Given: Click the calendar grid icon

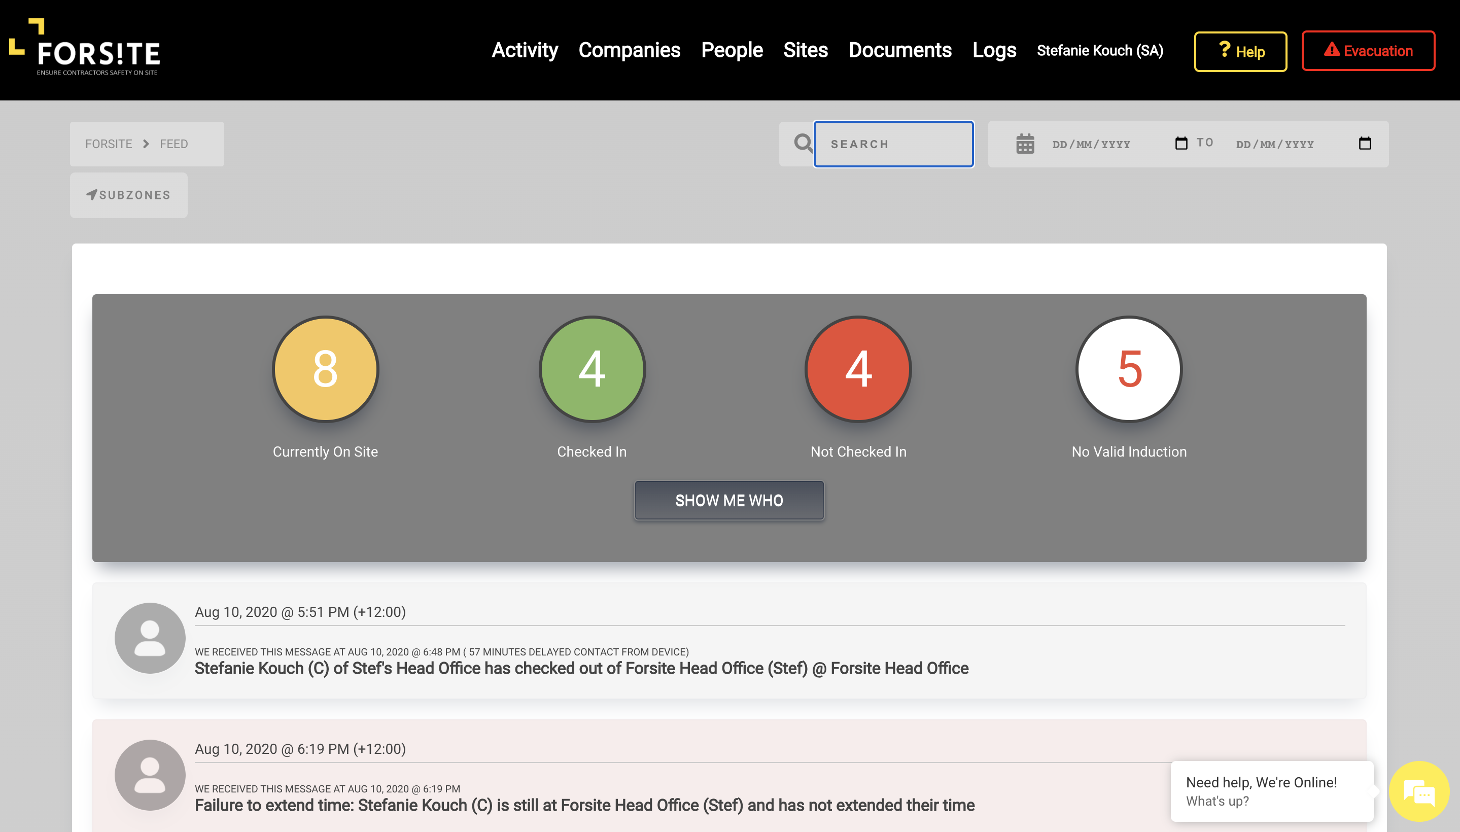Looking at the screenshot, I should tap(1025, 144).
